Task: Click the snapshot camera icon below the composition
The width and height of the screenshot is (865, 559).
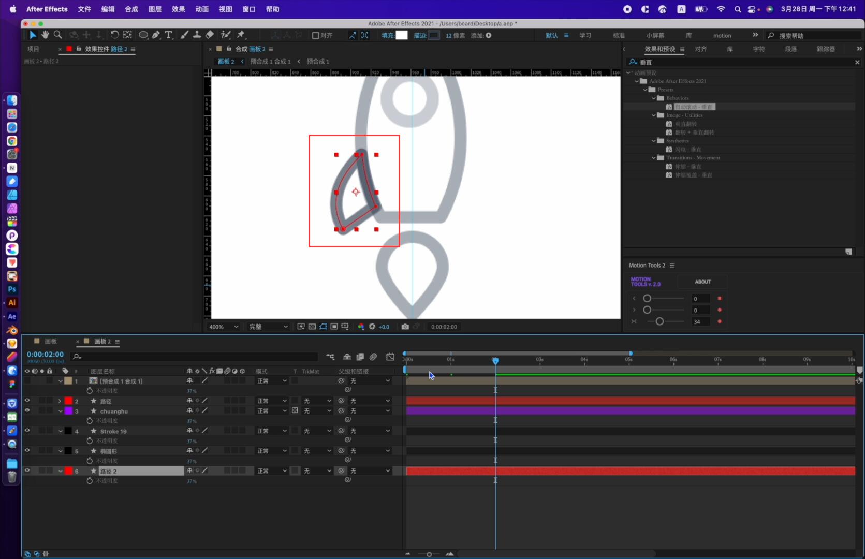Action: point(405,327)
